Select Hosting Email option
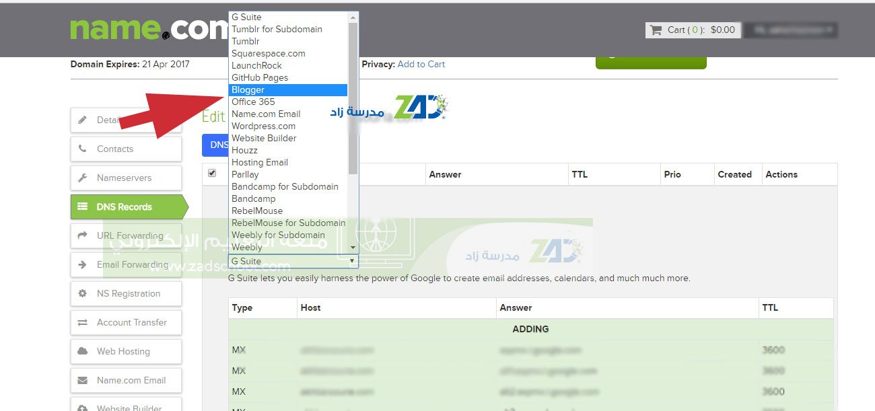875x411 pixels. (288, 162)
